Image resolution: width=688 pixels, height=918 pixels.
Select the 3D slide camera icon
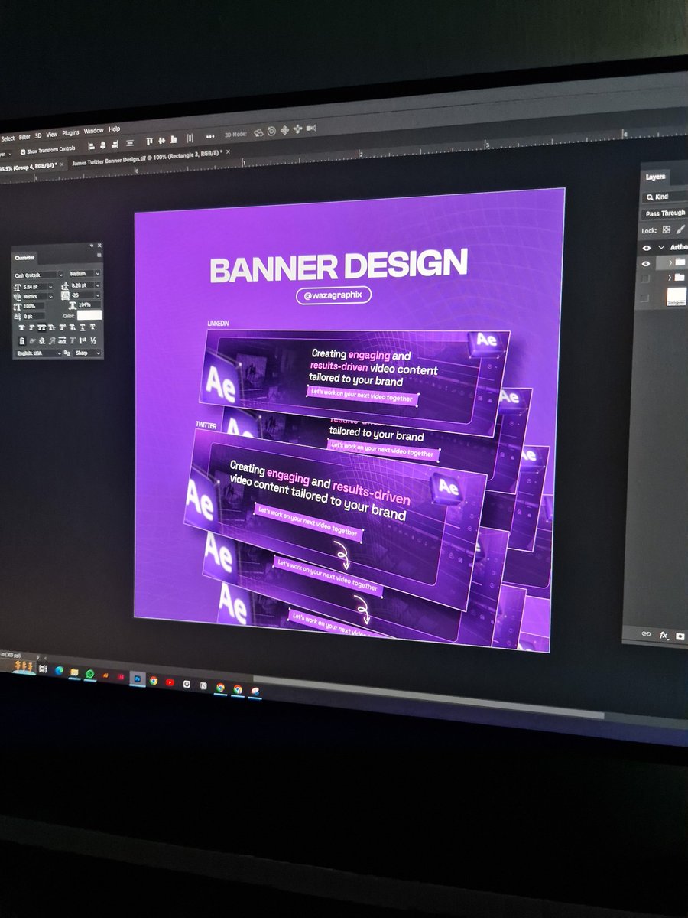pyautogui.click(x=297, y=129)
